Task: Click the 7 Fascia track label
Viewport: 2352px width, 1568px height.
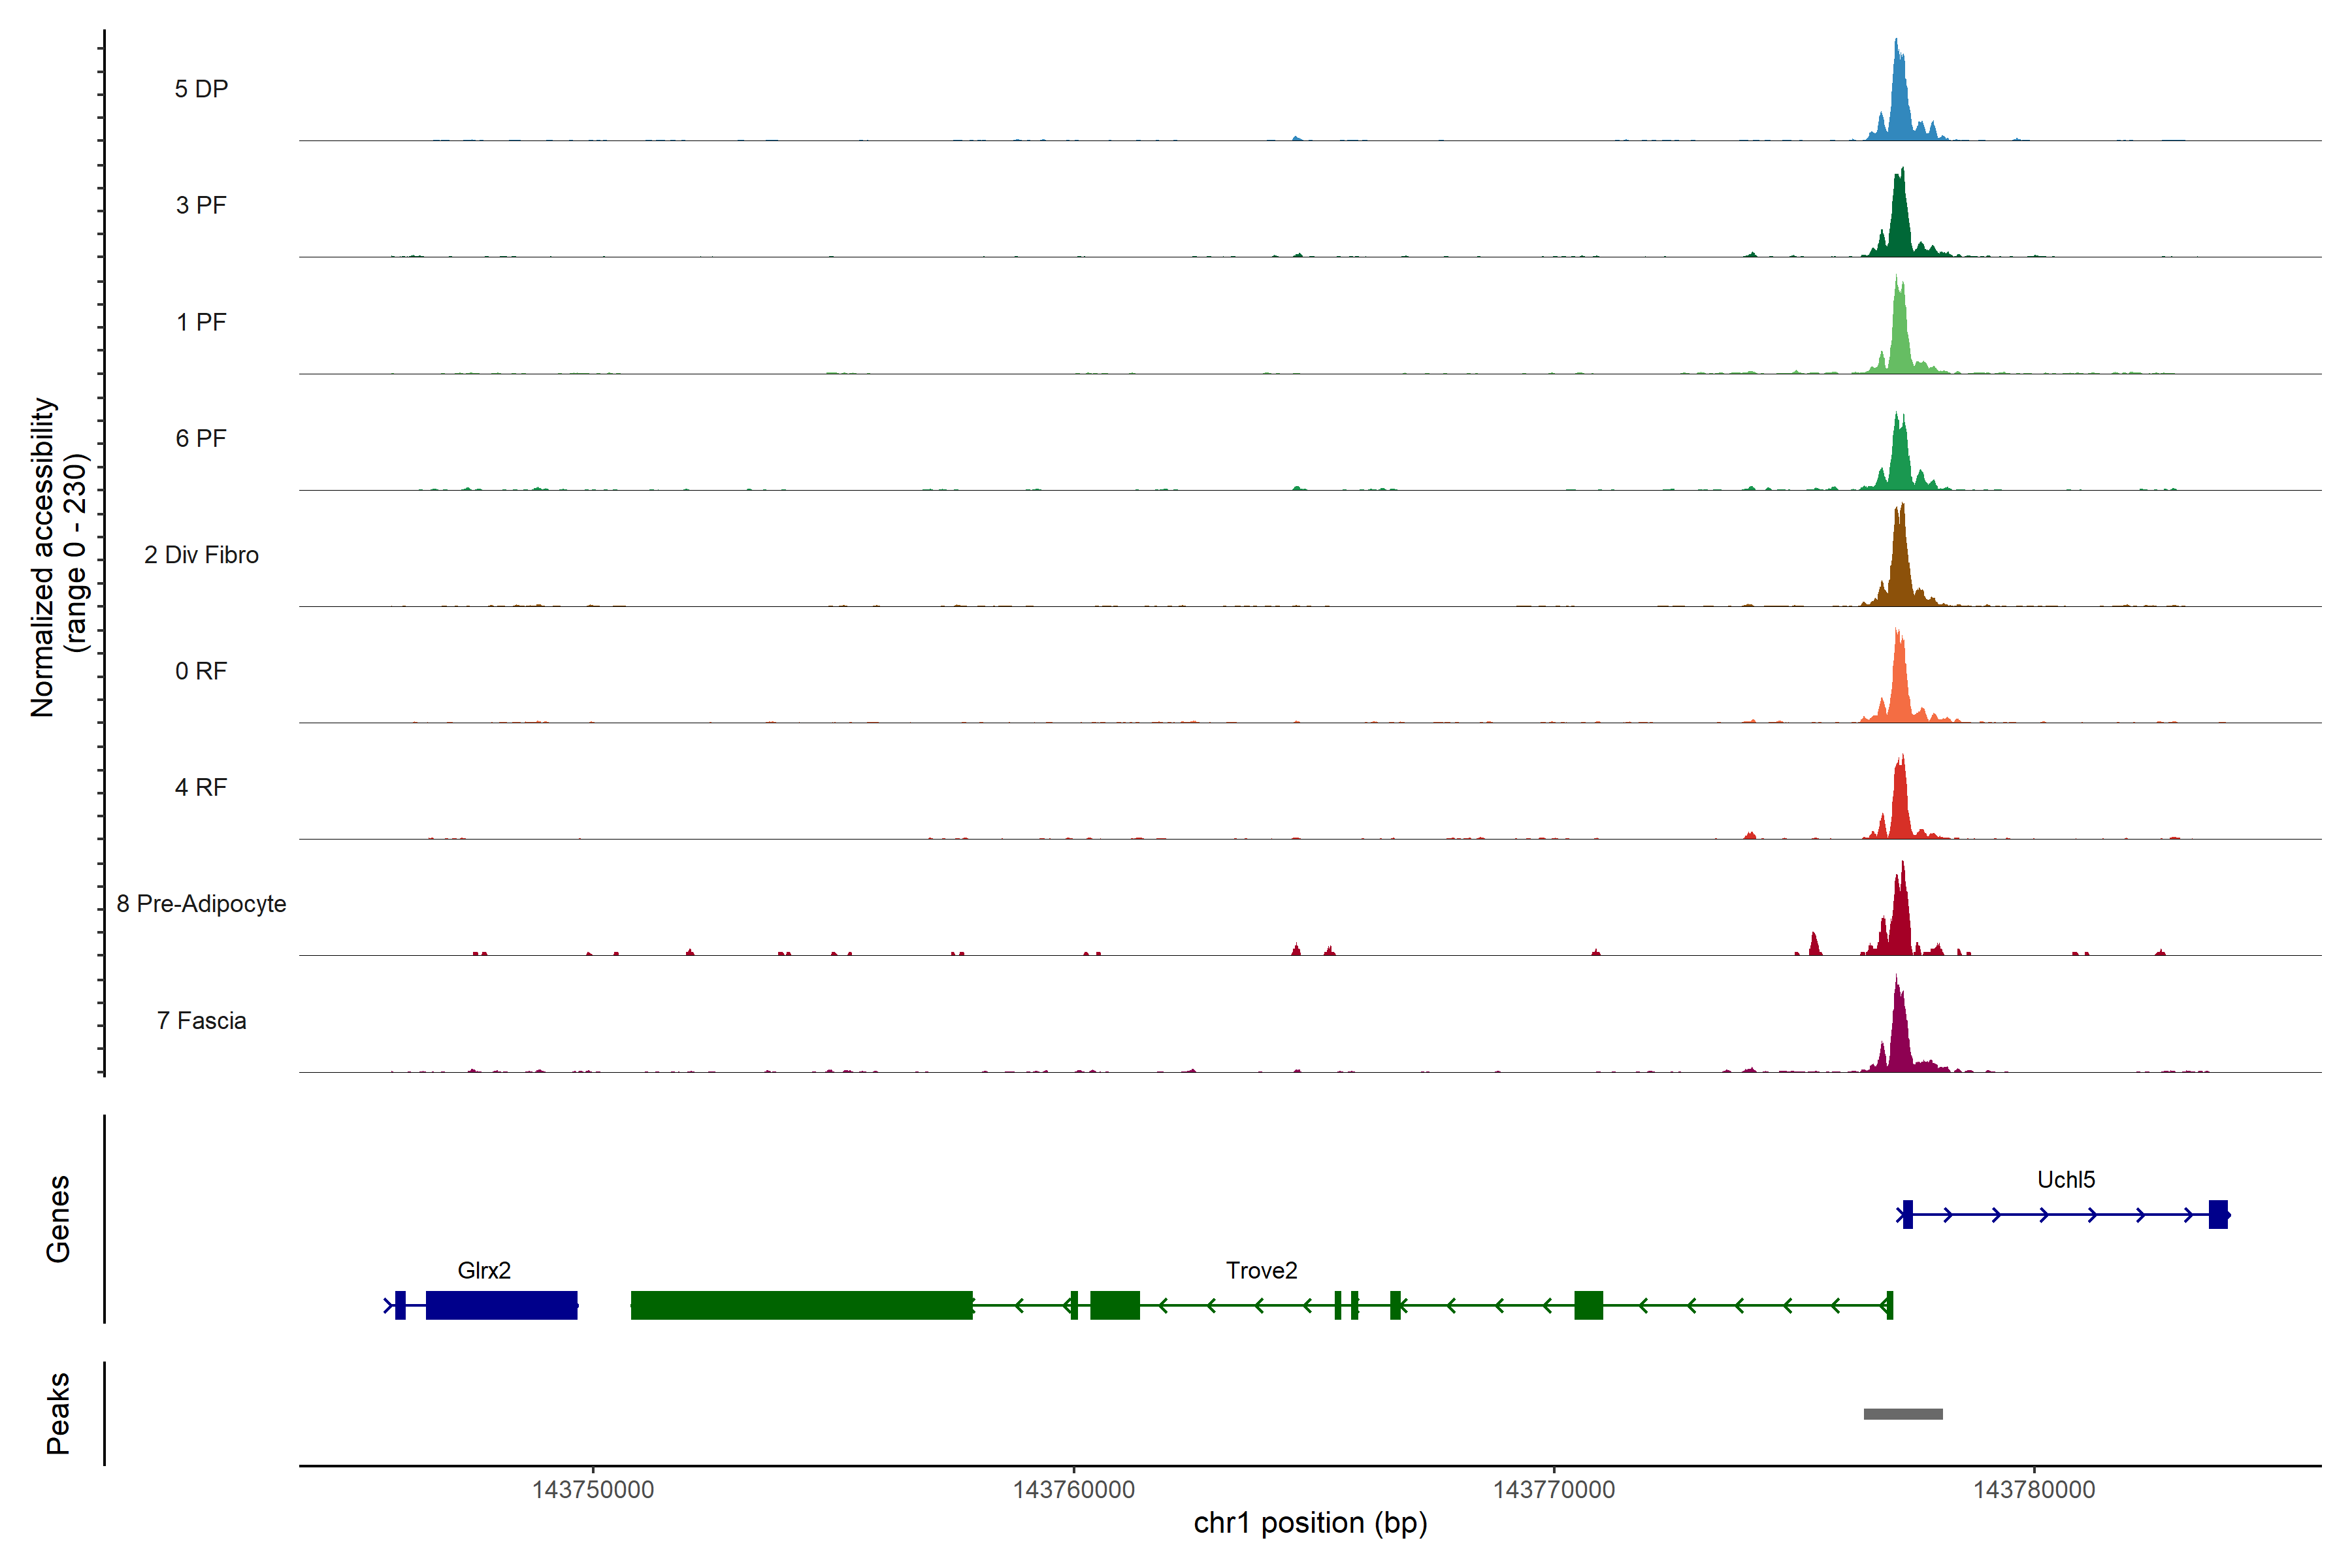Action: pyautogui.click(x=201, y=1020)
